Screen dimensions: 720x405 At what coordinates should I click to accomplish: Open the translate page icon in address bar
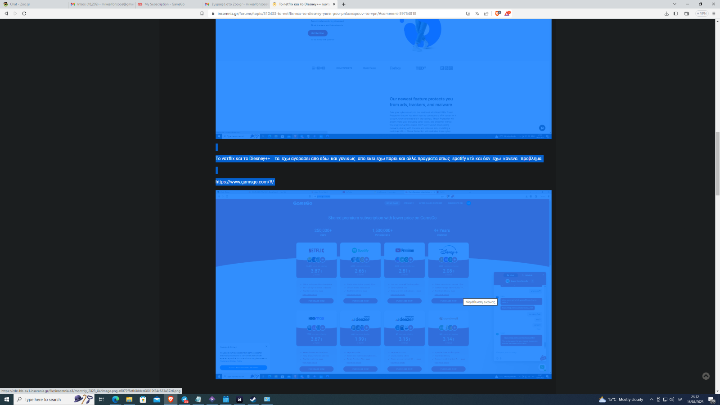477,13
